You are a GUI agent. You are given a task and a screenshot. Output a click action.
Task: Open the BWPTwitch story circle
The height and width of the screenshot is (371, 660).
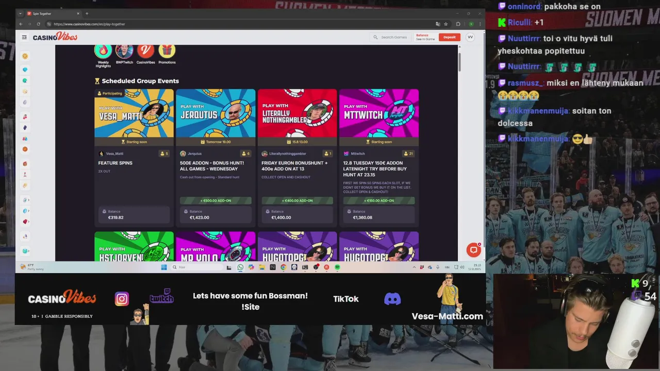click(x=124, y=50)
